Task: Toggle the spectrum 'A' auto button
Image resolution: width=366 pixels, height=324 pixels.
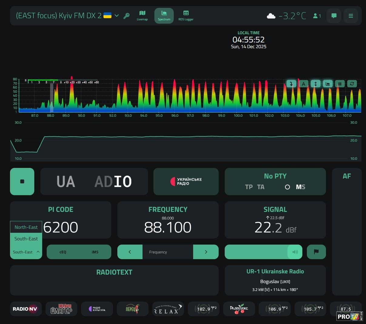Action: click(303, 84)
